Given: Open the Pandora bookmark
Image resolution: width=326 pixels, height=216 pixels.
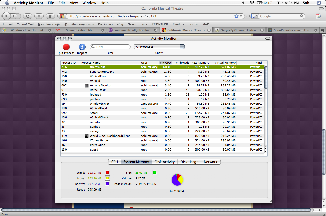Looking at the screenshot, I should coord(179,24).
